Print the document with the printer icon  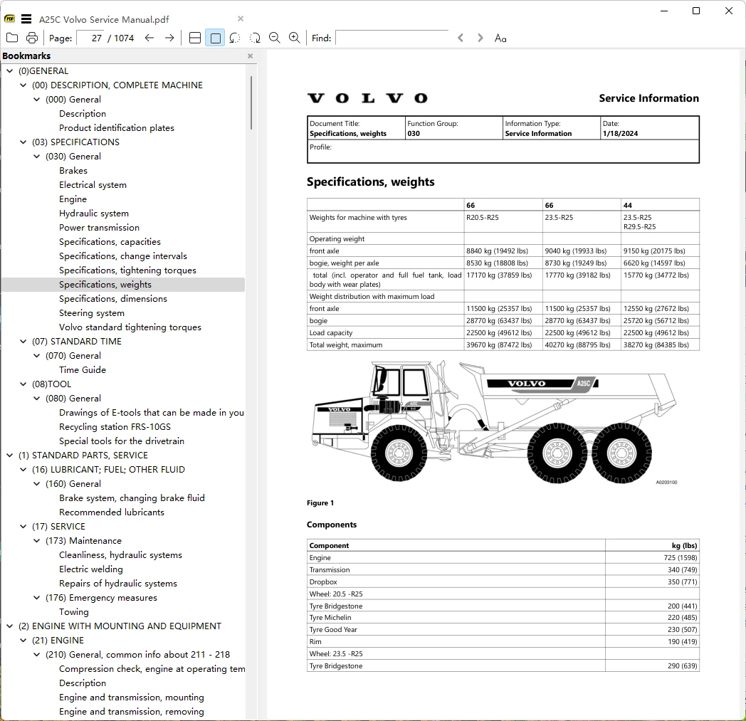[32, 38]
